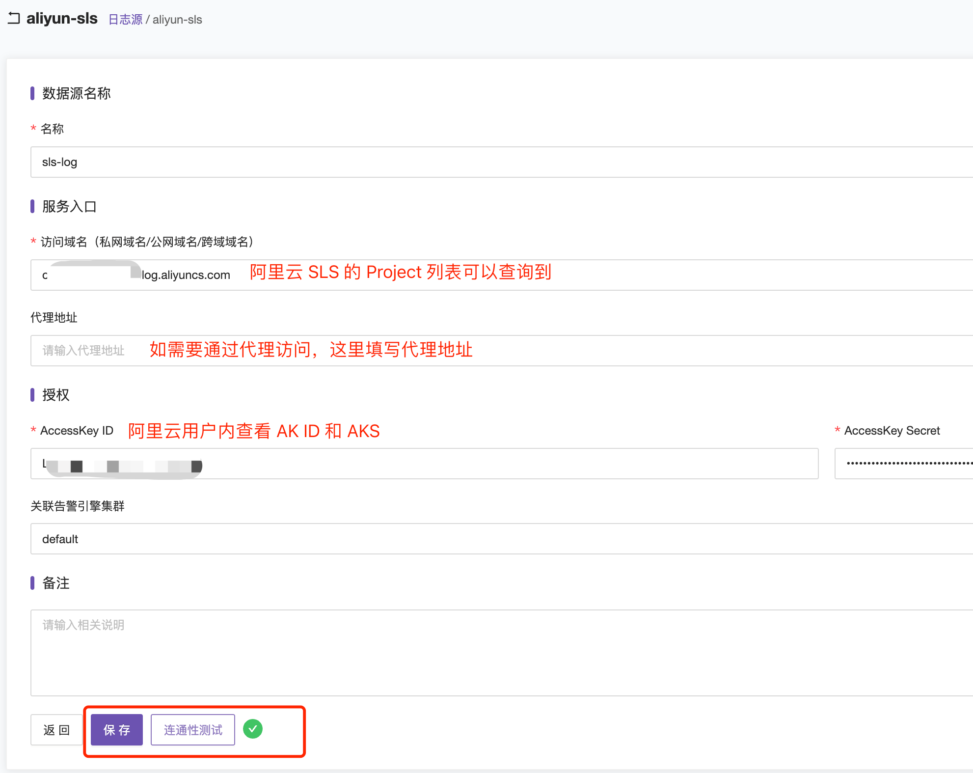Click the AccessKey Secret password field
Screen dimensions: 973x773
pos(903,464)
